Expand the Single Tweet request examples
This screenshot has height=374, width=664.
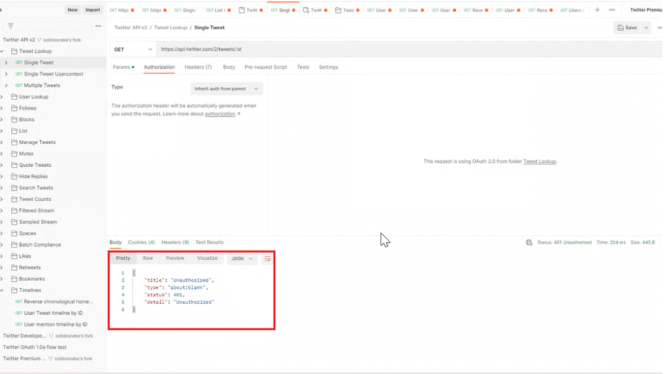[6, 63]
